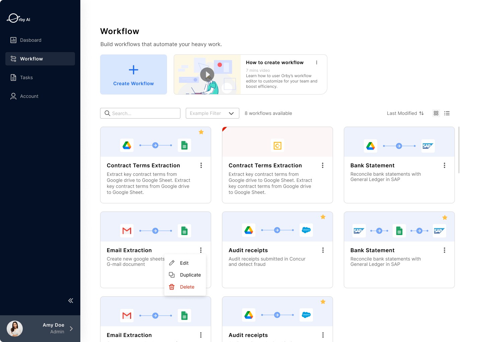Open options for How to create workflow card
Screen dimensions: 482x342
317,62
